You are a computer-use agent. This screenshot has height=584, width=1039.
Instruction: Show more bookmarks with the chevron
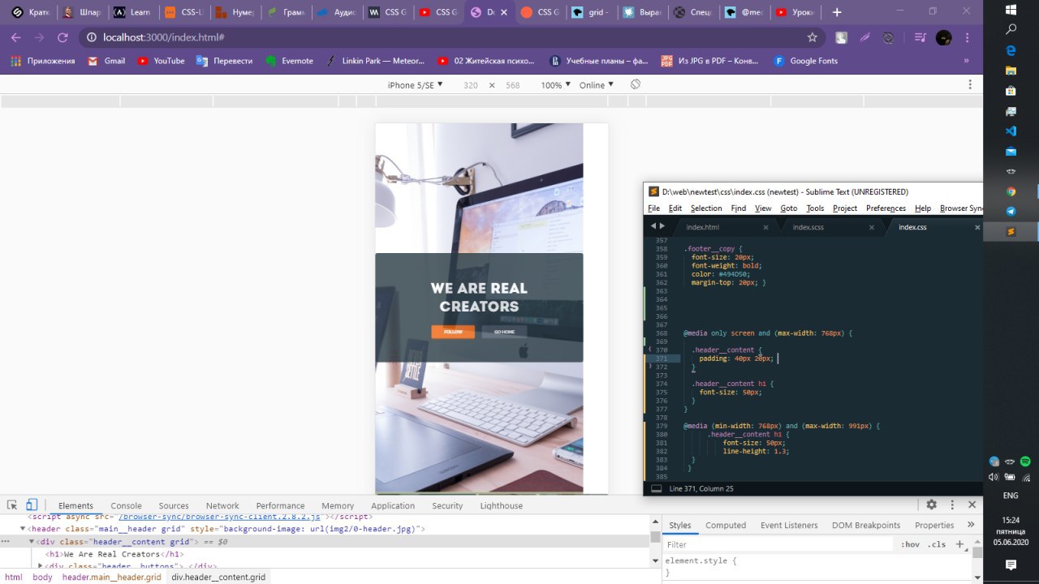[966, 61]
